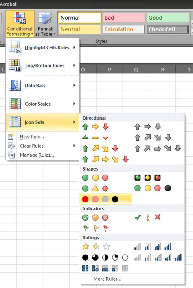
Task: Open the Format as Table dropdown
Action: click(x=45, y=24)
